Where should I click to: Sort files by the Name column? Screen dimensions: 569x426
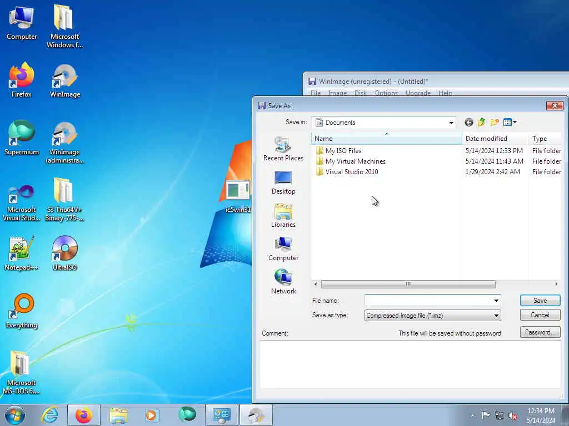[x=387, y=138]
